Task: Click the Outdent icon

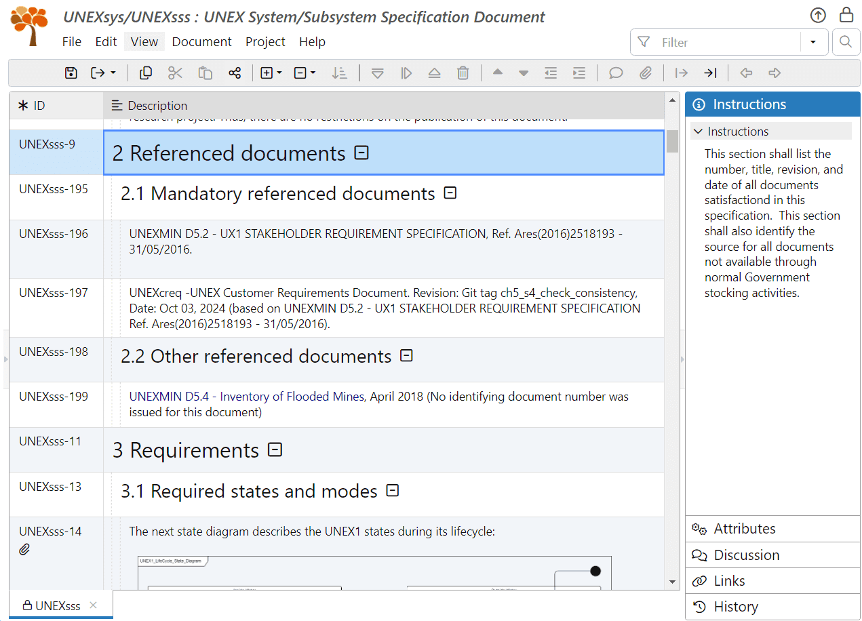Action: (551, 73)
